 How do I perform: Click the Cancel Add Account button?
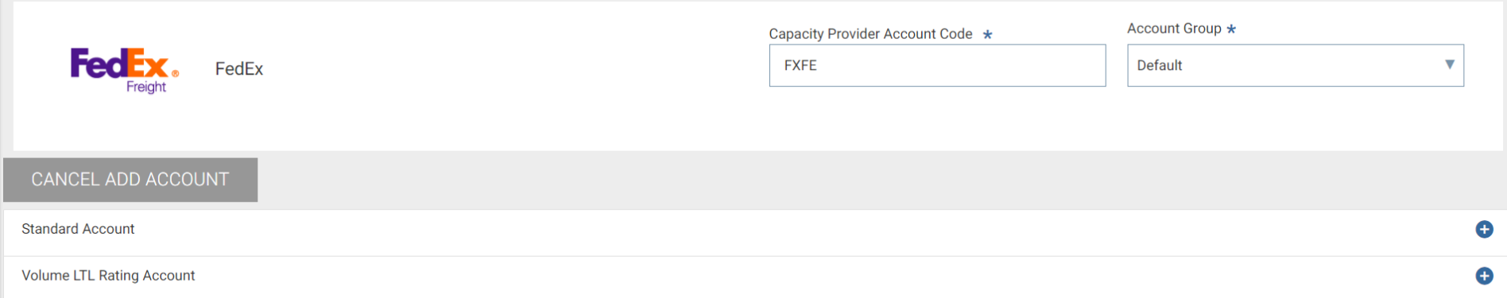[x=130, y=180]
